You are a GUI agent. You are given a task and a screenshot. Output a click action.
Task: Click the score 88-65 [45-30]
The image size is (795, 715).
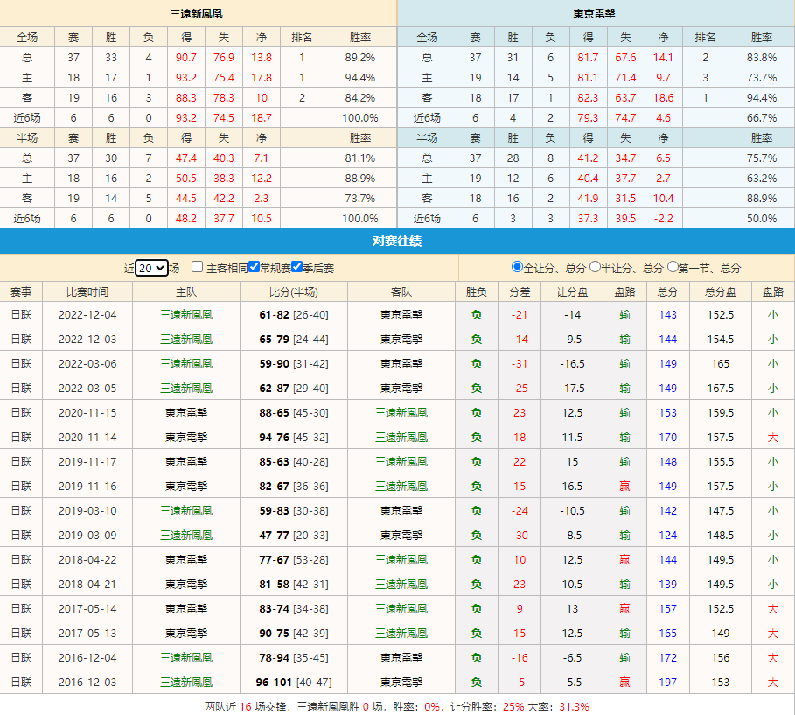point(294,412)
